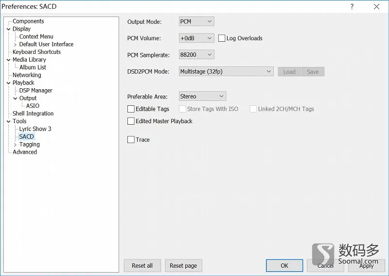Open the Shell Integration page
The width and height of the screenshot is (389, 276).
tap(33, 114)
